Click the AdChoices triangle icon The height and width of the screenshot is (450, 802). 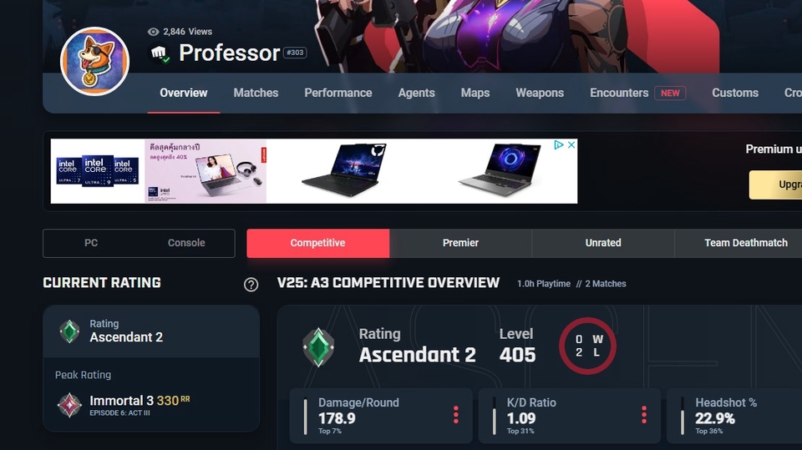pos(559,144)
